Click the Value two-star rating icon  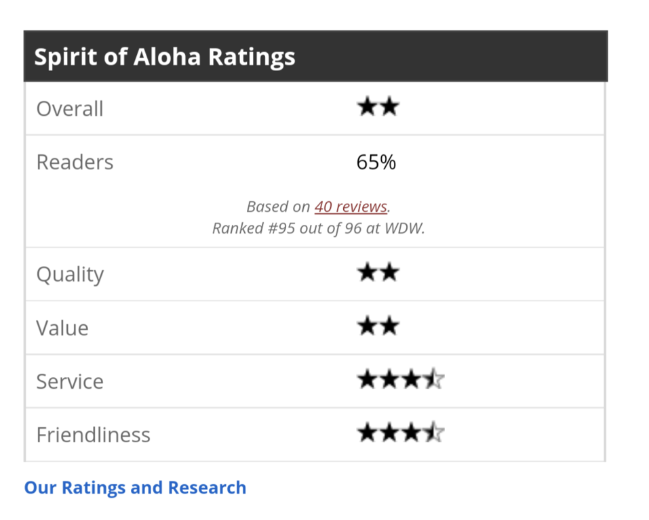tap(378, 327)
